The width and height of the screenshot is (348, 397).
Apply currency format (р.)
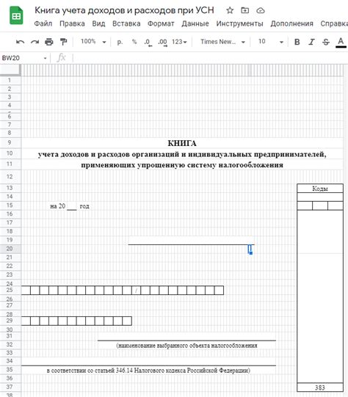click(x=120, y=42)
